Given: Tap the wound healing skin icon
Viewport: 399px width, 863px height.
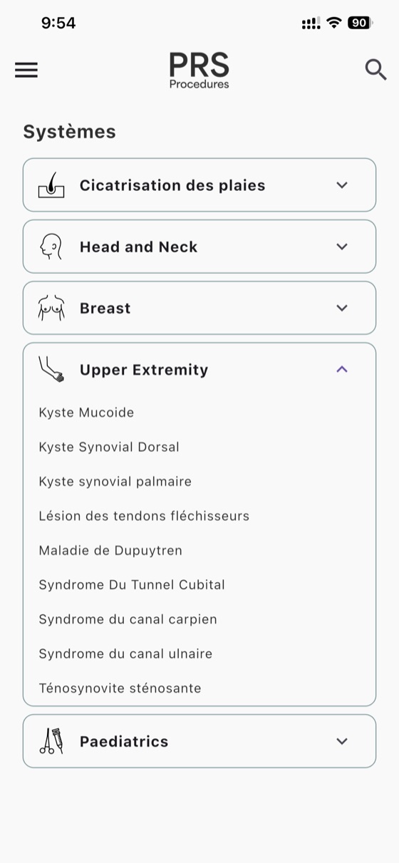Looking at the screenshot, I should (x=51, y=185).
